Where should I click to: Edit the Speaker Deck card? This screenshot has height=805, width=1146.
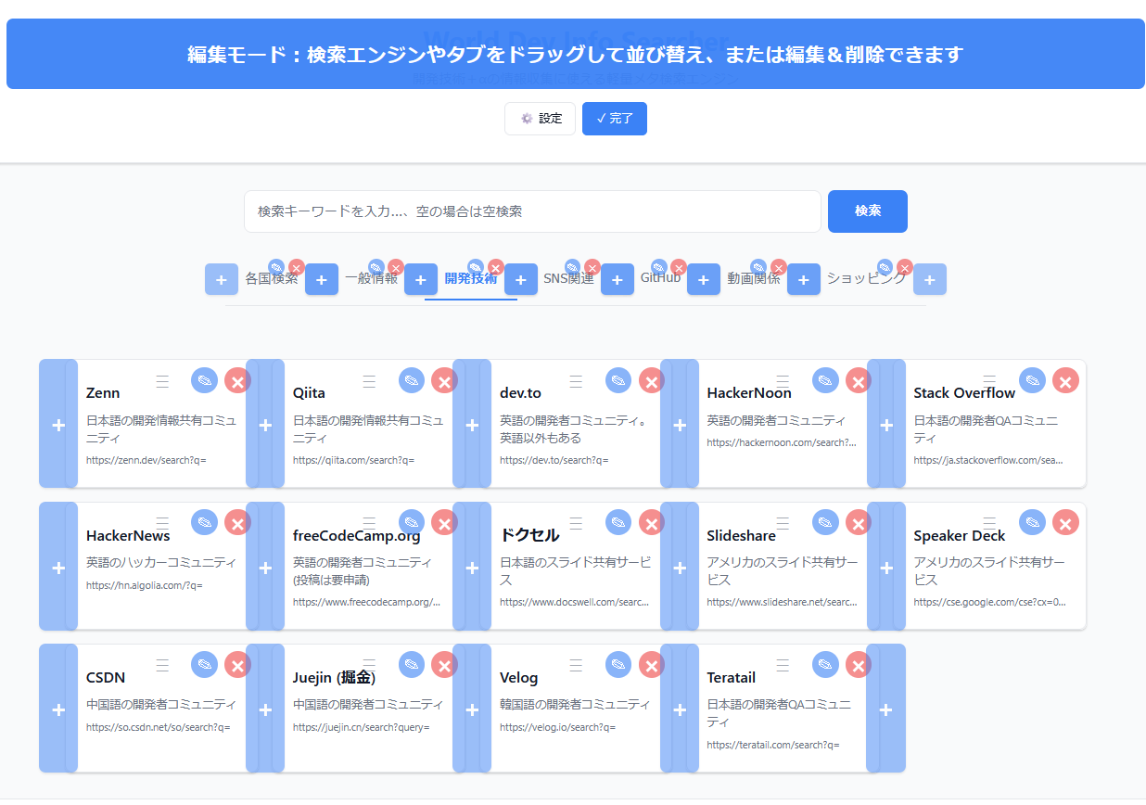point(1032,522)
